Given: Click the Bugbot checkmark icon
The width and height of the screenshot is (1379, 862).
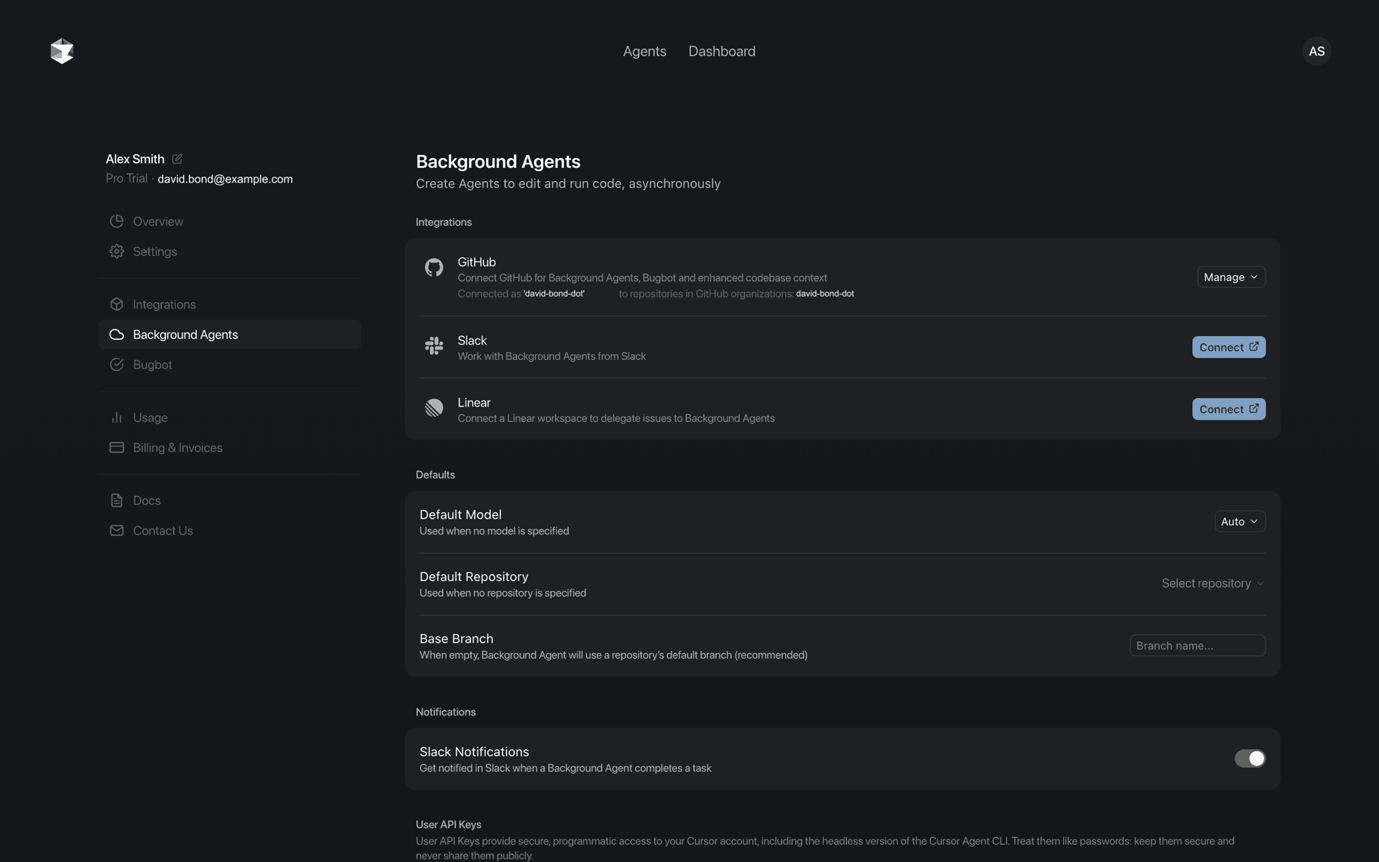Looking at the screenshot, I should [x=116, y=365].
